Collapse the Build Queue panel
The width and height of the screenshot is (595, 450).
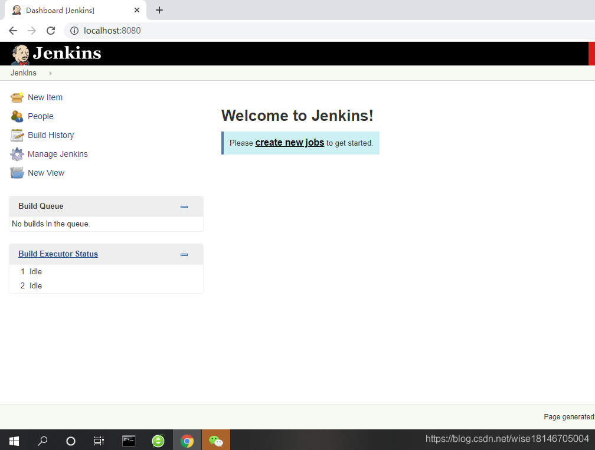click(x=184, y=207)
